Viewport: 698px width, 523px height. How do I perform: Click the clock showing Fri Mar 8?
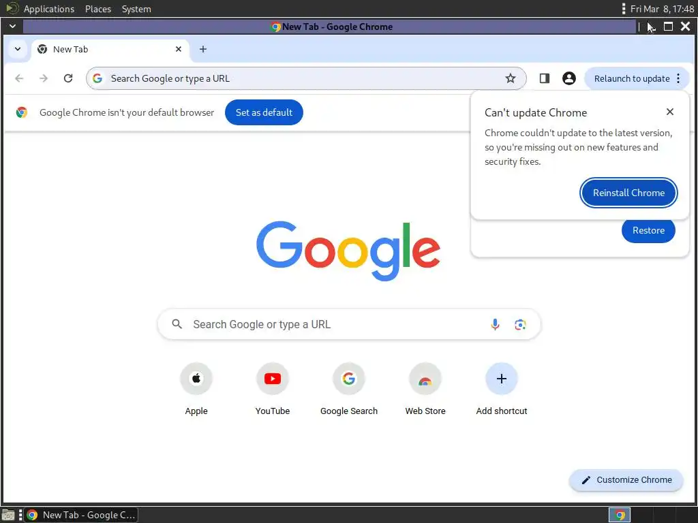pyautogui.click(x=662, y=9)
